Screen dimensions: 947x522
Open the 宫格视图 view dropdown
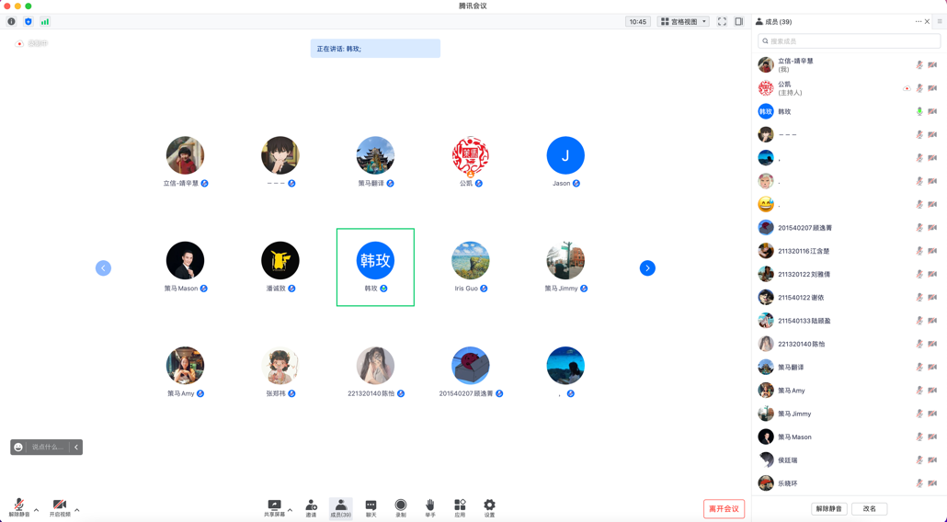click(683, 21)
